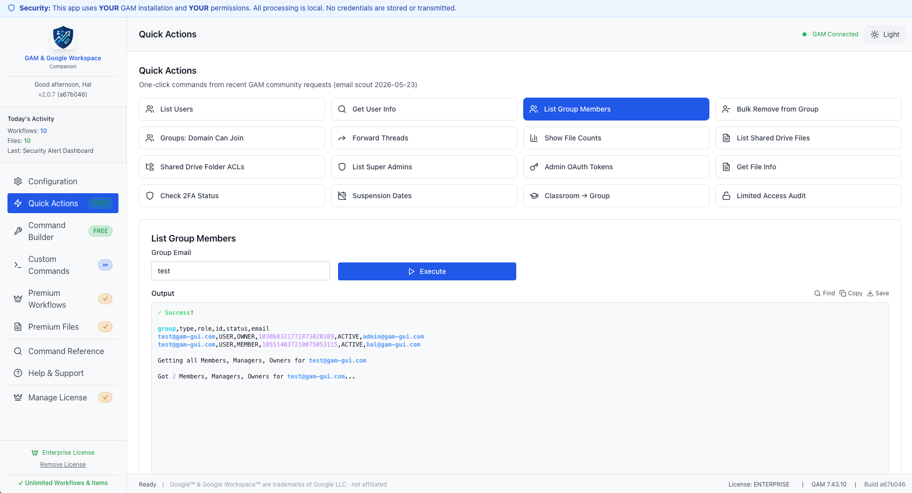
Task: Click the Premium Workflows crown icon
Action: point(18,299)
